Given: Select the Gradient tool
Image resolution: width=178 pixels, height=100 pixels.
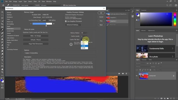Looking at the screenshot, I should point(2,48).
